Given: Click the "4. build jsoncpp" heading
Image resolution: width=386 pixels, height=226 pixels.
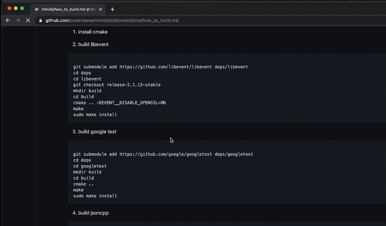Looking at the screenshot, I should pyautogui.click(x=90, y=213).
